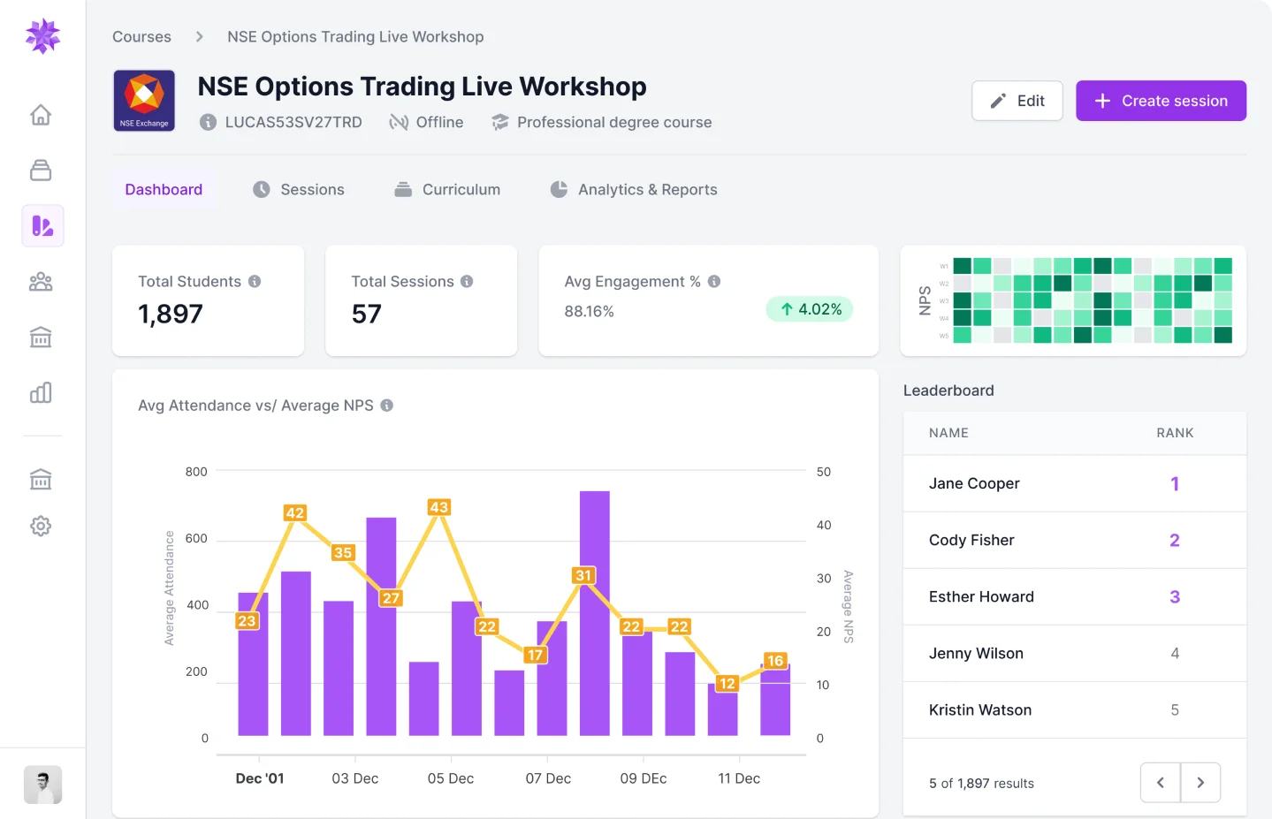Click NSE Options Trading Live Workshop breadcrumb
This screenshot has width=1272, height=819.
click(x=355, y=36)
